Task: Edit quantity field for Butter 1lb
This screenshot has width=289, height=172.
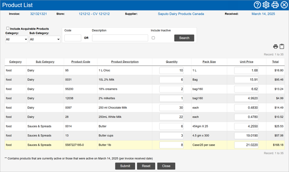Action: coord(171,145)
